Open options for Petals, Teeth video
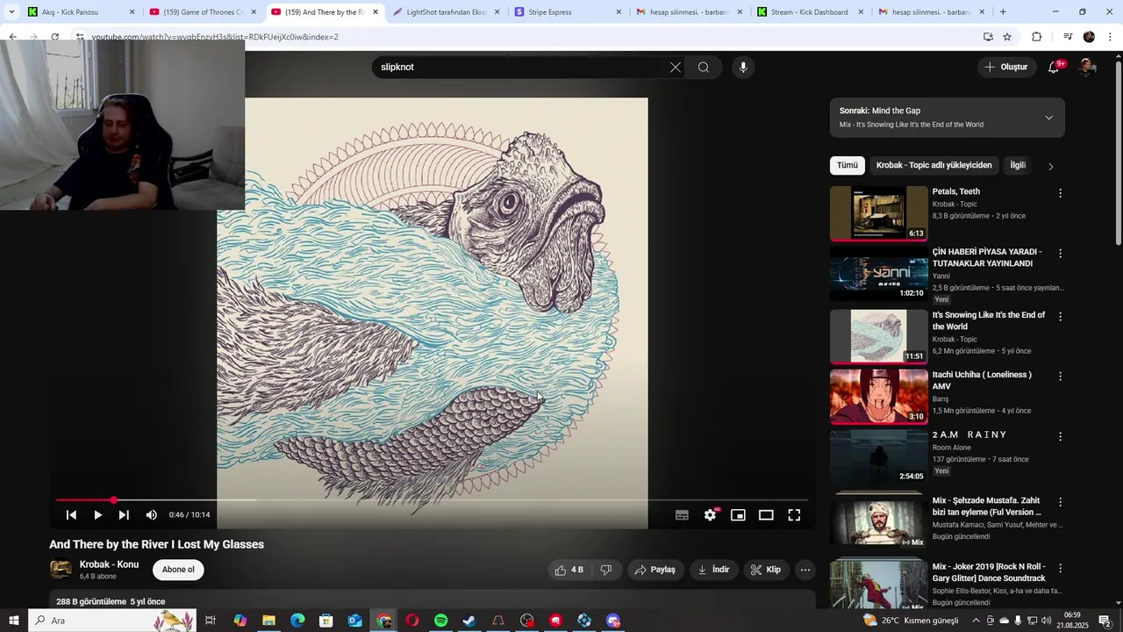This screenshot has width=1123, height=632. (x=1060, y=193)
